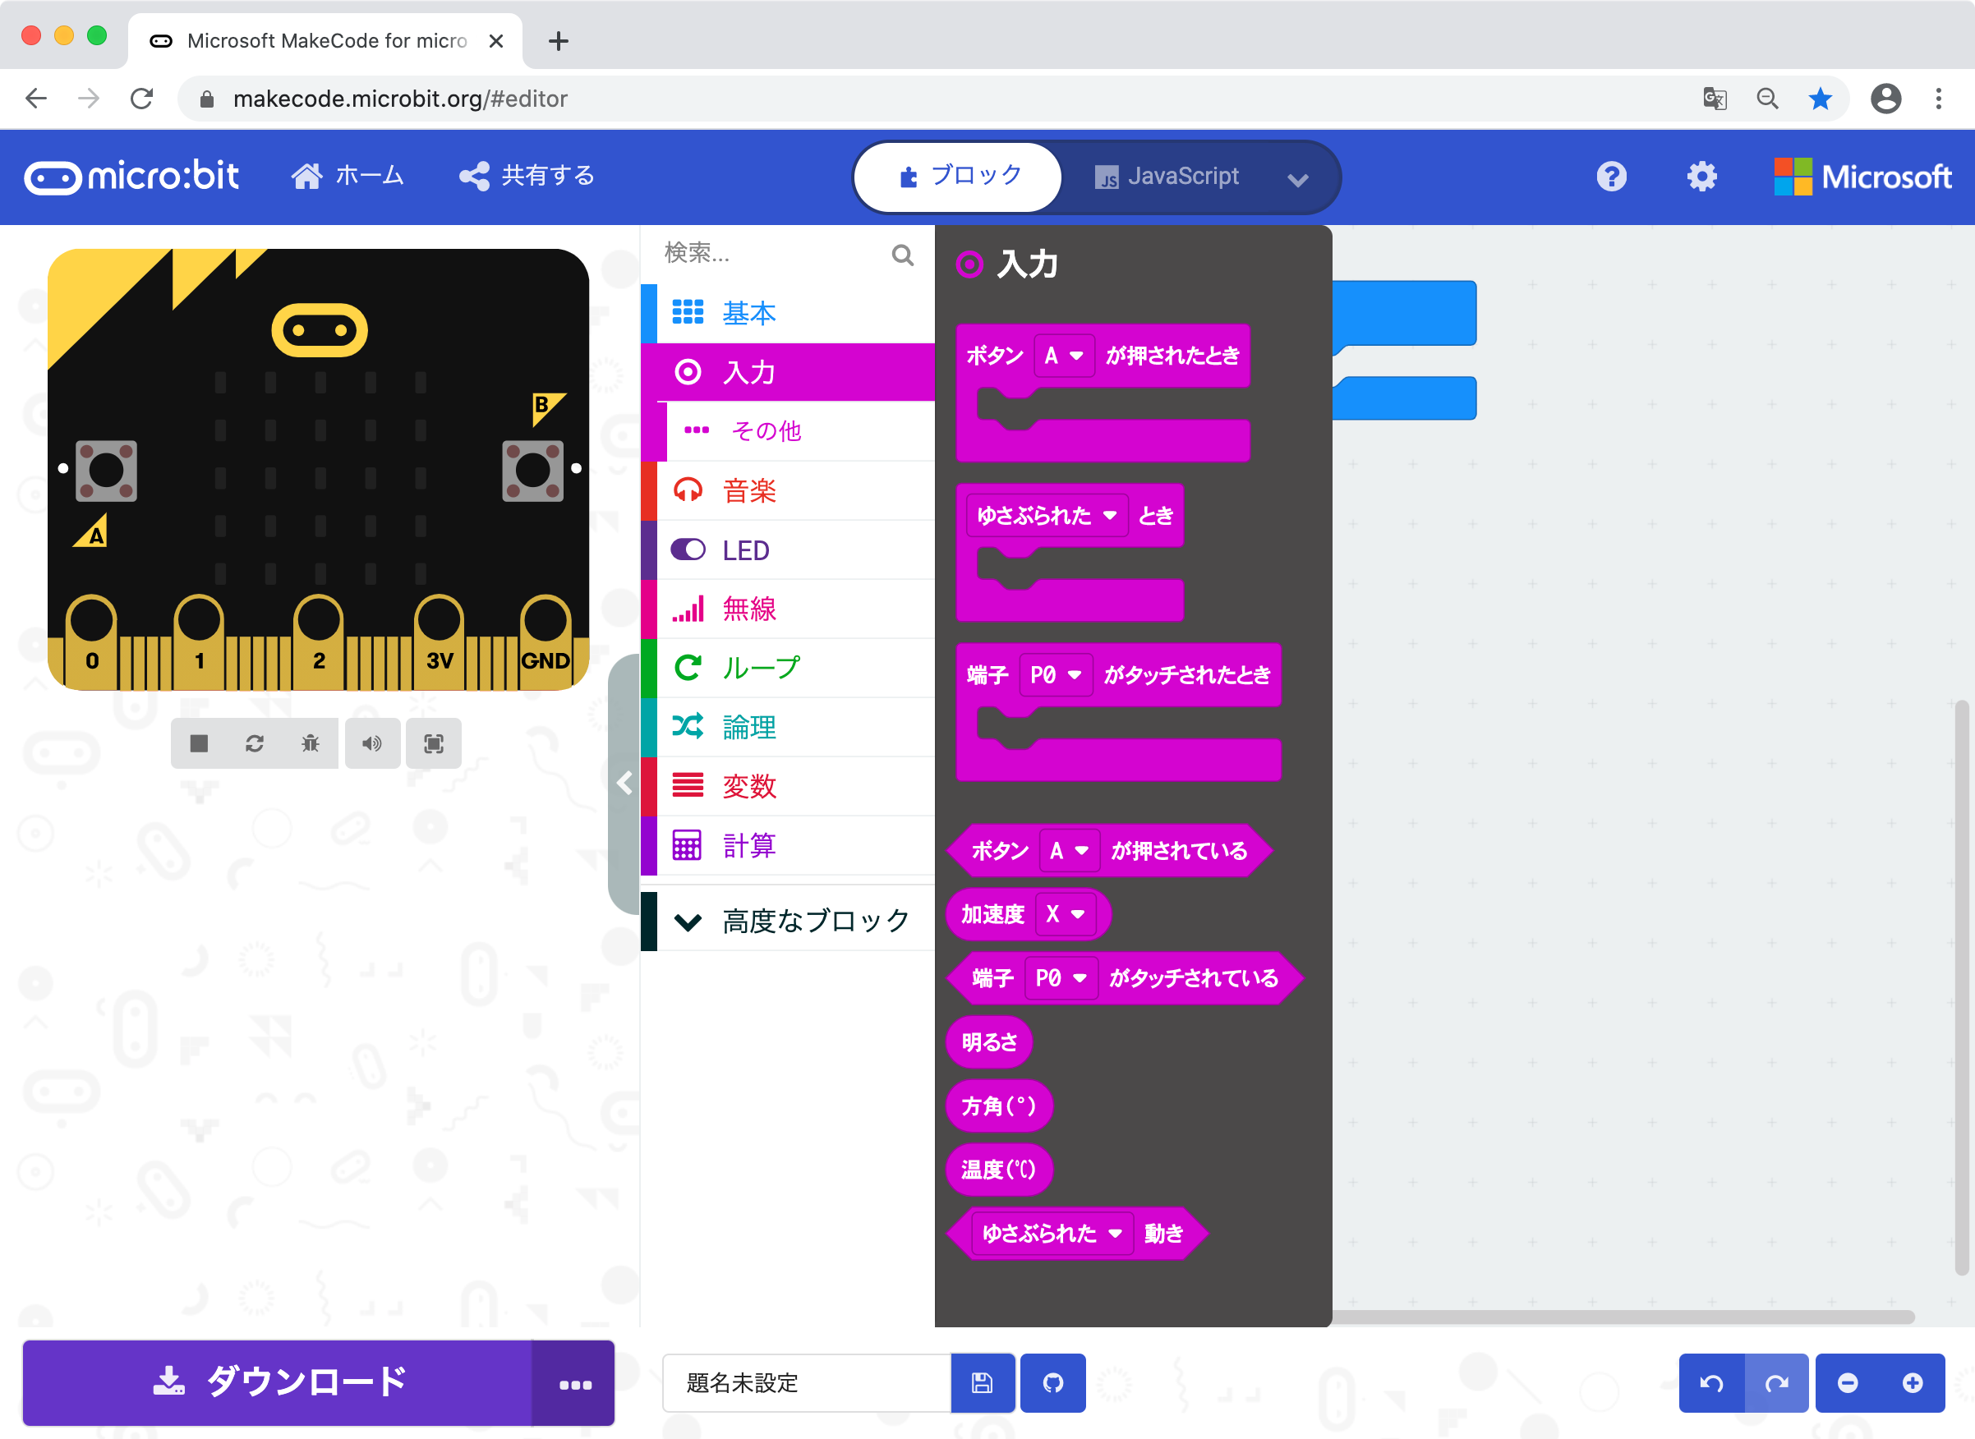Open the 計算 block category
The height and width of the screenshot is (1439, 1975).
(x=788, y=846)
